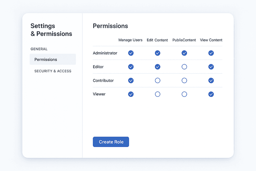The height and width of the screenshot is (171, 256).
Task: Uncheck Manage Users for Administrator
Action: tap(131, 53)
